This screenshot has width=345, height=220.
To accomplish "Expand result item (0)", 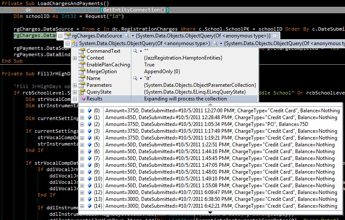I will pos(82,111).
